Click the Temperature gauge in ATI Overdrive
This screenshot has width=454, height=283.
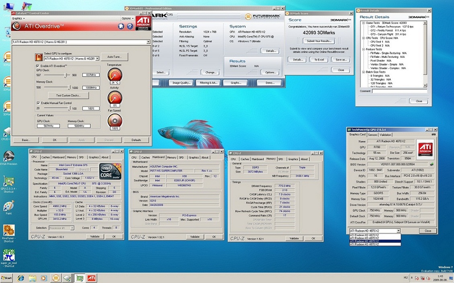(x=115, y=76)
